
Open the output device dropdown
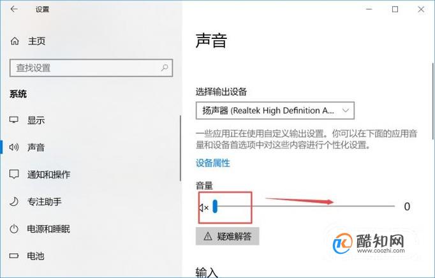coord(275,111)
